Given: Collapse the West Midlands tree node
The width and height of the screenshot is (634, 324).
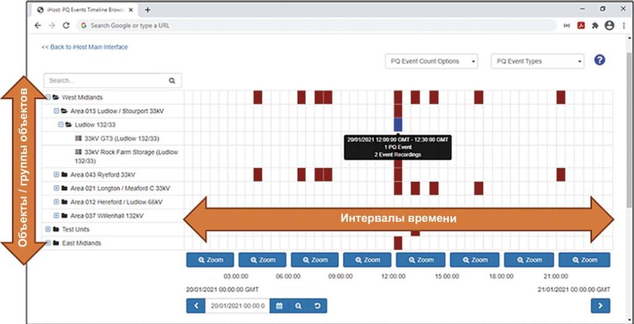Looking at the screenshot, I should point(48,97).
